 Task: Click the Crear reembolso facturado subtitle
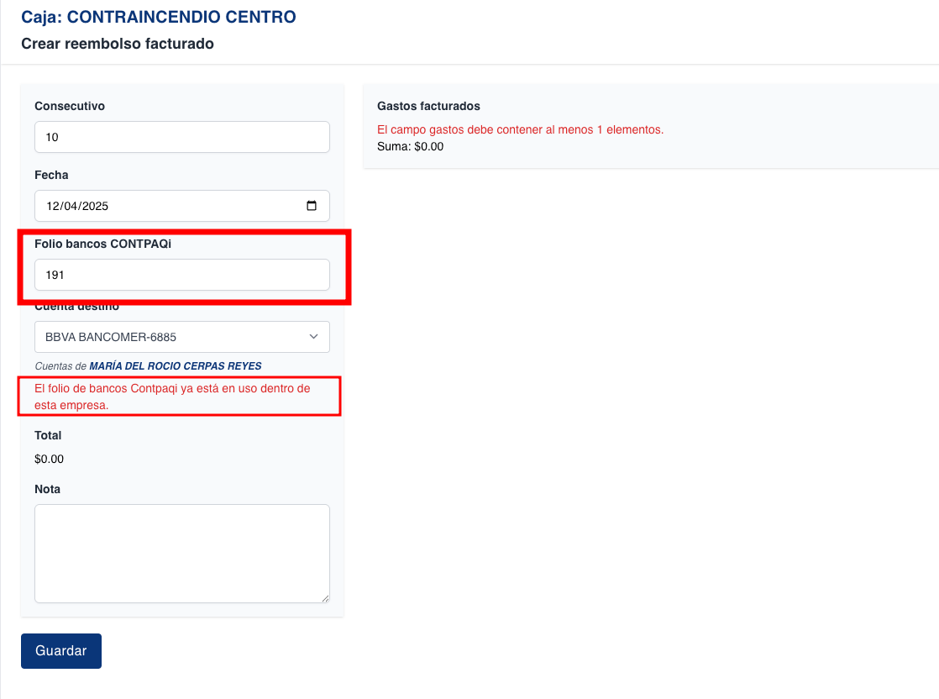tap(117, 44)
